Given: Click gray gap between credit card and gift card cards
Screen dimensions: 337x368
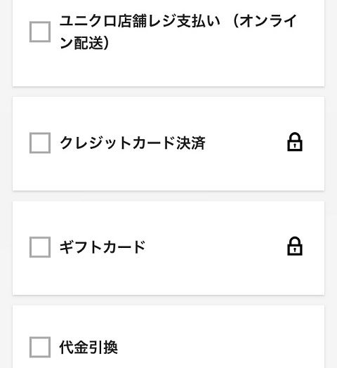Looking at the screenshot, I should (168, 196).
